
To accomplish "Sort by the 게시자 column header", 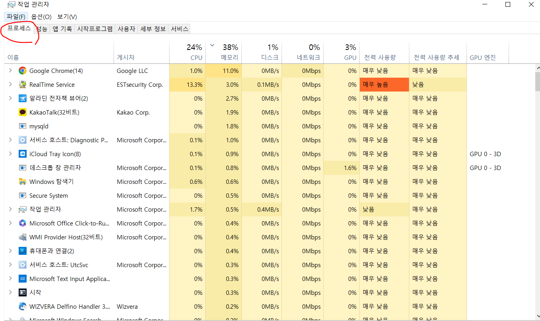I will coord(141,53).
